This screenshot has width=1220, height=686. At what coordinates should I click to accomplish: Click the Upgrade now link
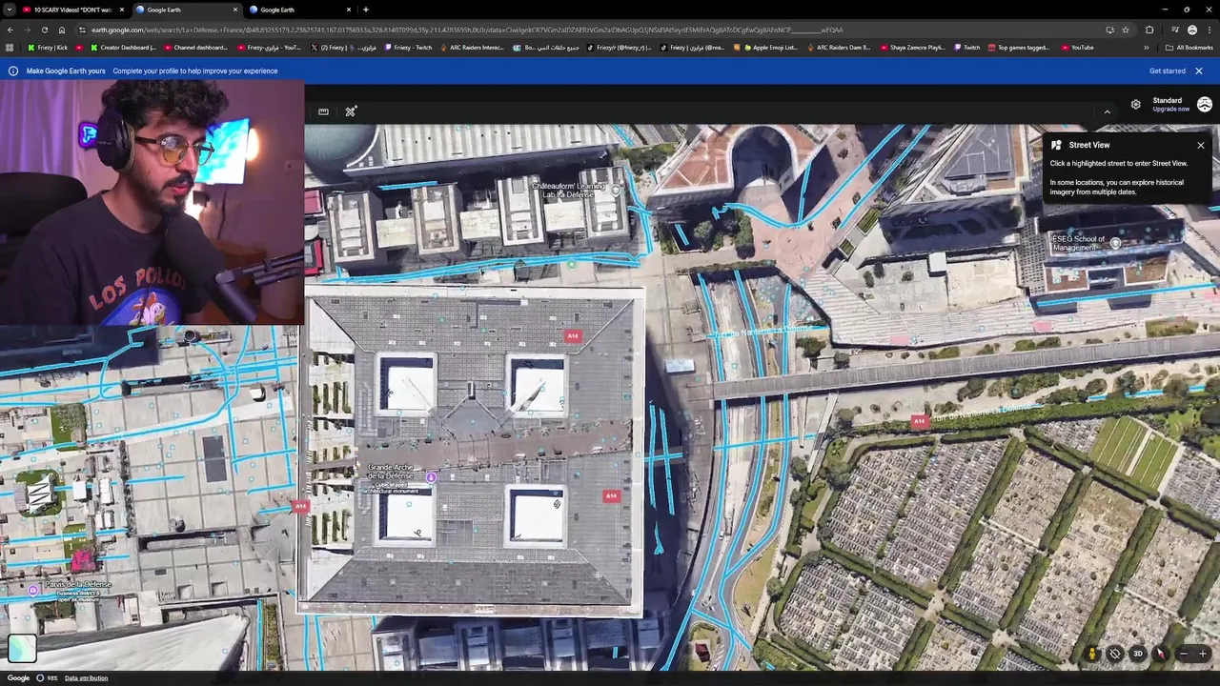coord(1170,109)
